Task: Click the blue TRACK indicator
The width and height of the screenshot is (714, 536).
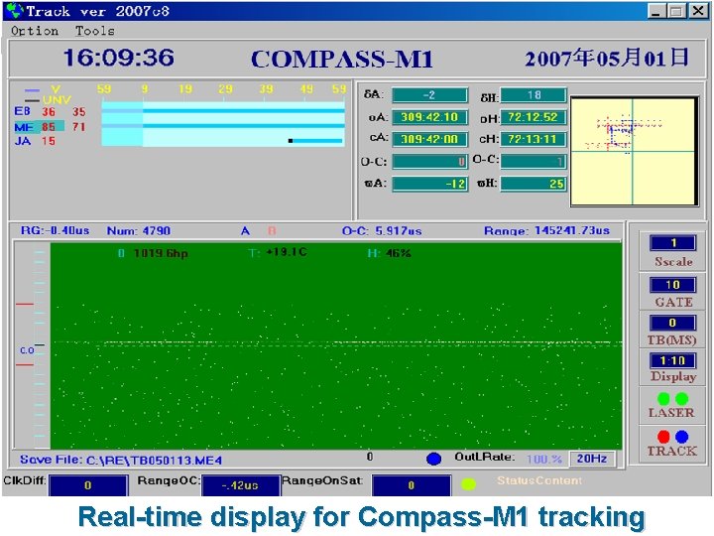Action: tap(682, 437)
